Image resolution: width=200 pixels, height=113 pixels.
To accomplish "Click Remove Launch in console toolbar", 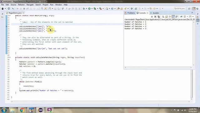I will (x=155, y=17).
